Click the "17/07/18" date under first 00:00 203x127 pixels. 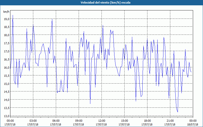click(x=10, y=124)
